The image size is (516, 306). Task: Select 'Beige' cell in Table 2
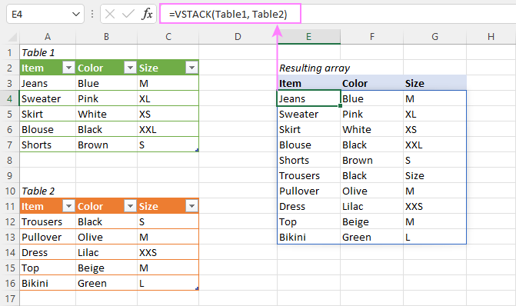click(x=106, y=268)
